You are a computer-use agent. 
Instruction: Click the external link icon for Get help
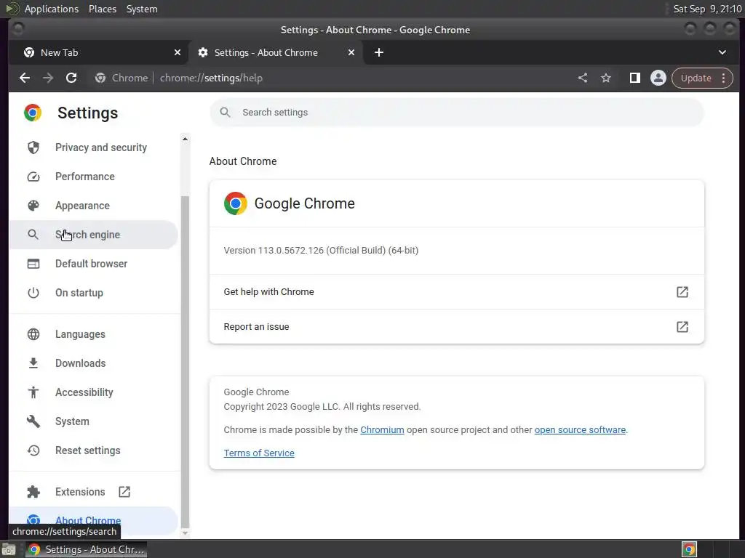[682, 292]
